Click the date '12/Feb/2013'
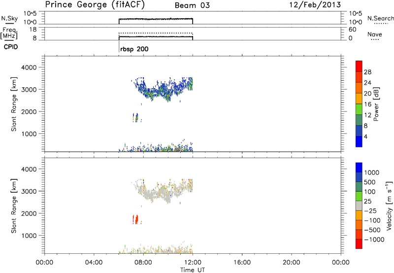 (x=315, y=5)
